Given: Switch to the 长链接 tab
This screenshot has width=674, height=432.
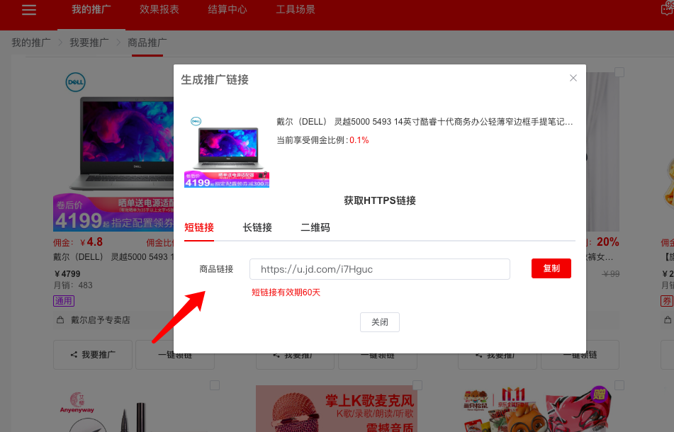Looking at the screenshot, I should tap(257, 227).
